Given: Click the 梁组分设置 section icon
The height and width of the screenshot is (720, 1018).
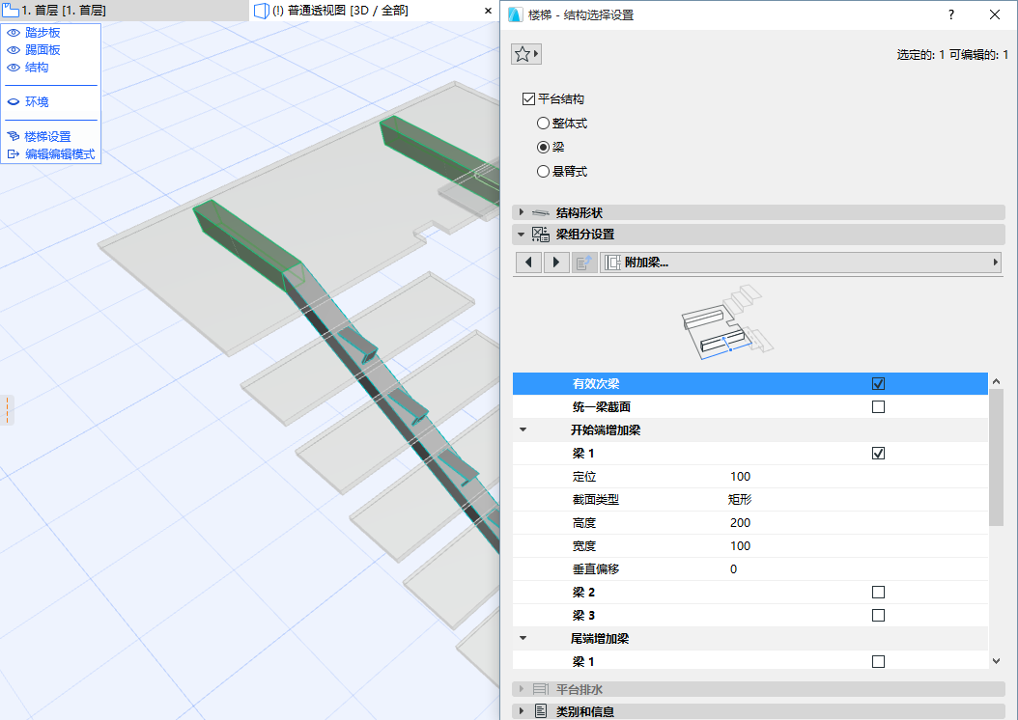Looking at the screenshot, I should [540, 235].
